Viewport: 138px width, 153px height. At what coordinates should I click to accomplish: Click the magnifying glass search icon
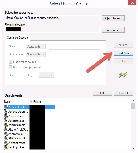coord(123,75)
